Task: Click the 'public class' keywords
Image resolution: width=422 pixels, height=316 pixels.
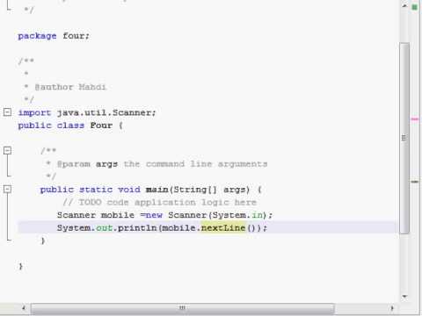Action: coord(51,126)
